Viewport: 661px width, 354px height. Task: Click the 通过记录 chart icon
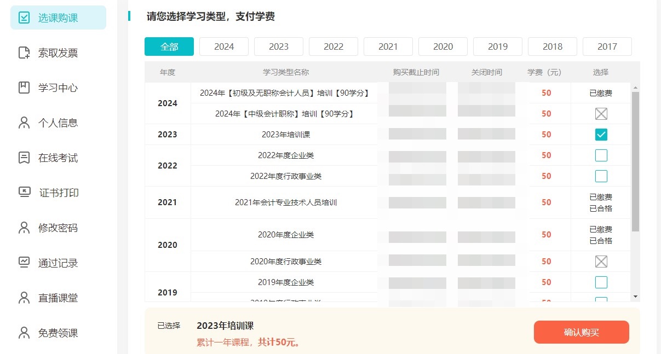pos(24,263)
